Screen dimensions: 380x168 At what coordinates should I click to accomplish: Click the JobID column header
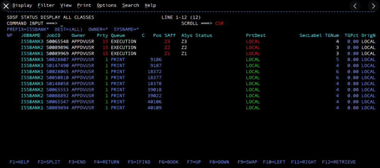53,35
